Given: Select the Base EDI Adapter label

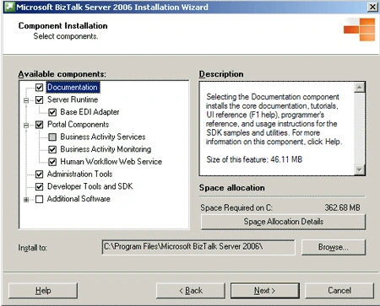Looking at the screenshot, I should click(x=90, y=112).
